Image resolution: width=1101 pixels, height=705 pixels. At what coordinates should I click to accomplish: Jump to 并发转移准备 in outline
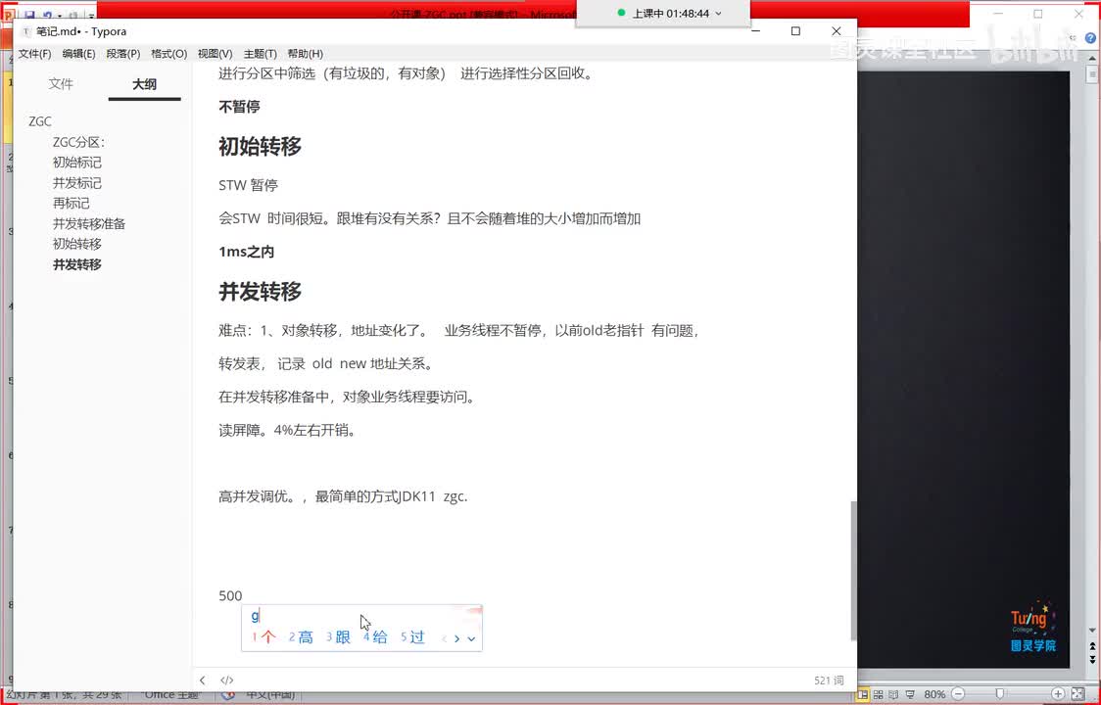[x=89, y=224]
